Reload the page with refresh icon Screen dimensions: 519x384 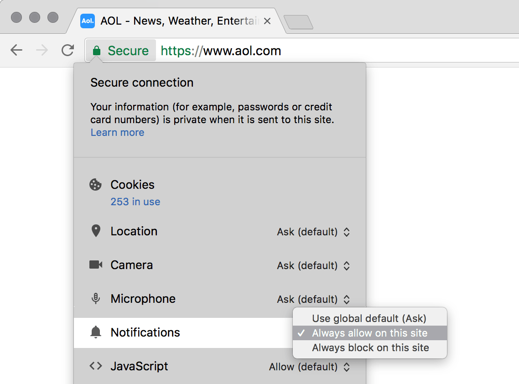(x=67, y=50)
